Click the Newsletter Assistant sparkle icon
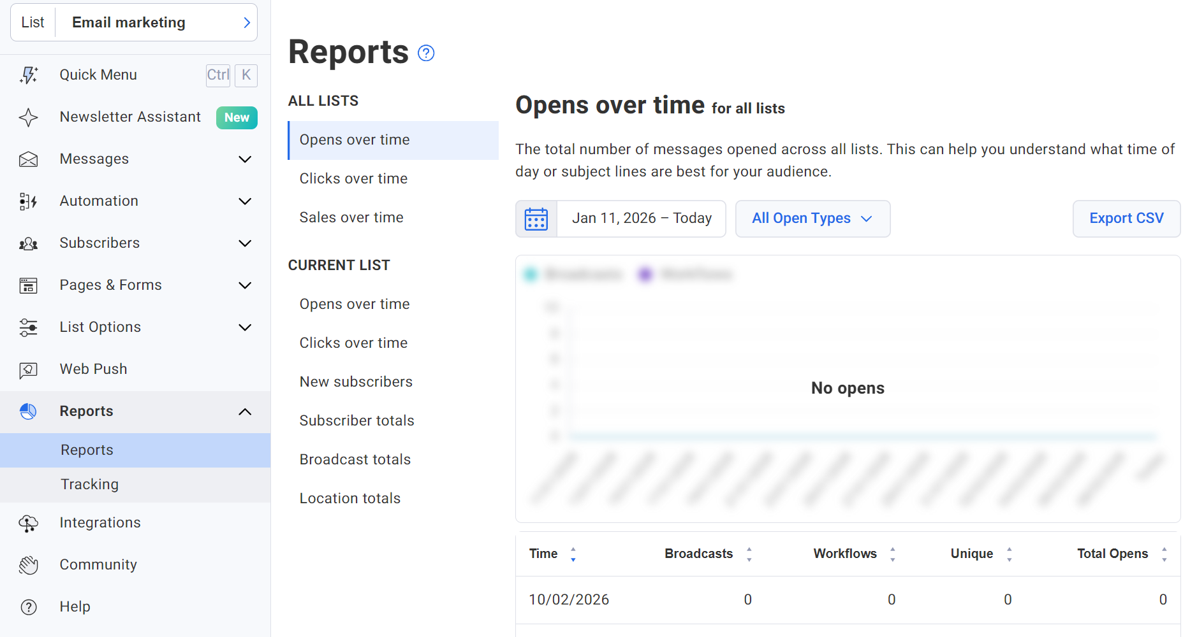 pos(28,117)
